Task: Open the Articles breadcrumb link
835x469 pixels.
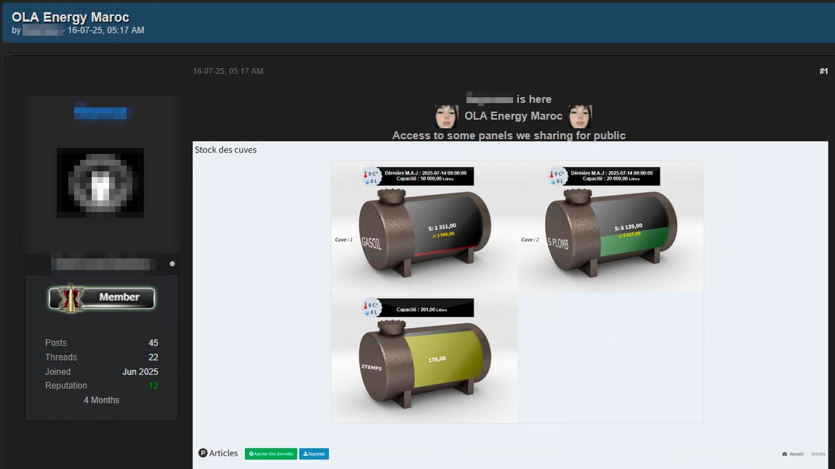Action: (x=819, y=454)
